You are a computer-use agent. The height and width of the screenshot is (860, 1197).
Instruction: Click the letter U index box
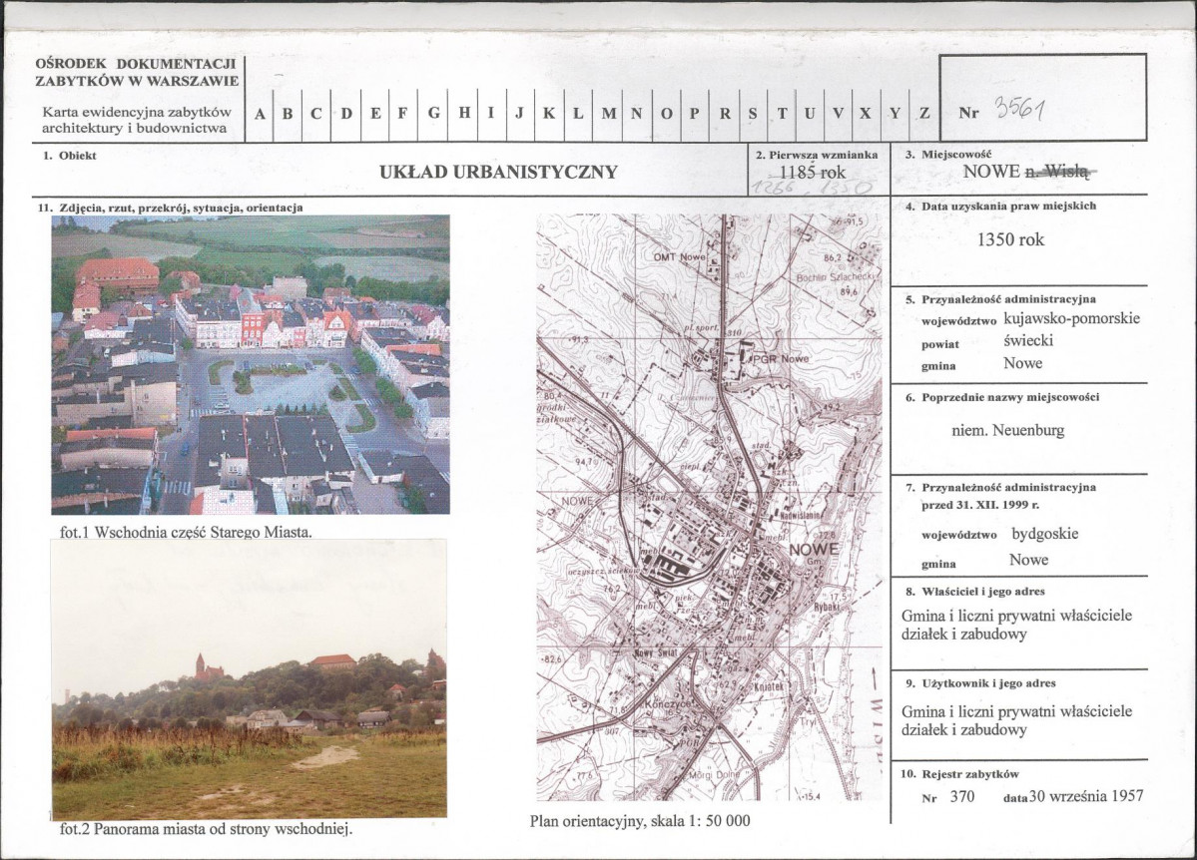coord(810,114)
